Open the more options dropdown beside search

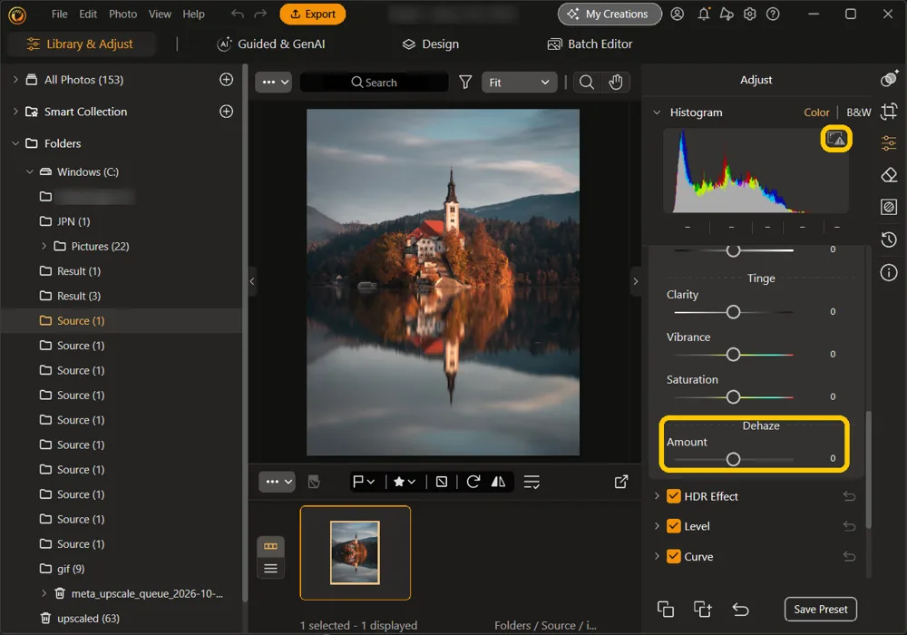(x=274, y=83)
